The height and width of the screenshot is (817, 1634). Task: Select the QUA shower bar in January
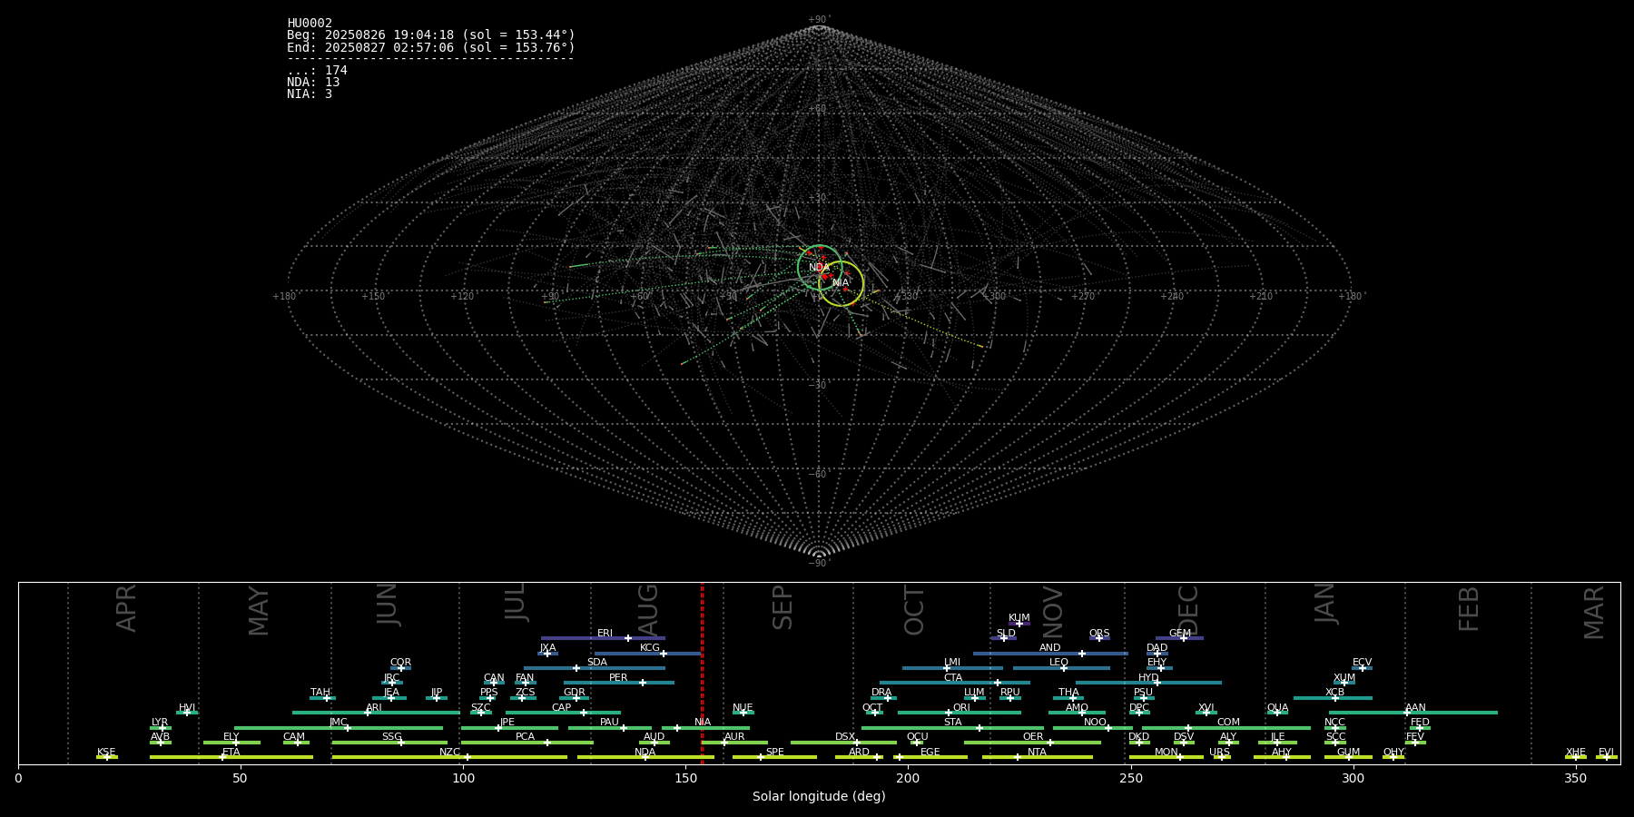[1277, 713]
